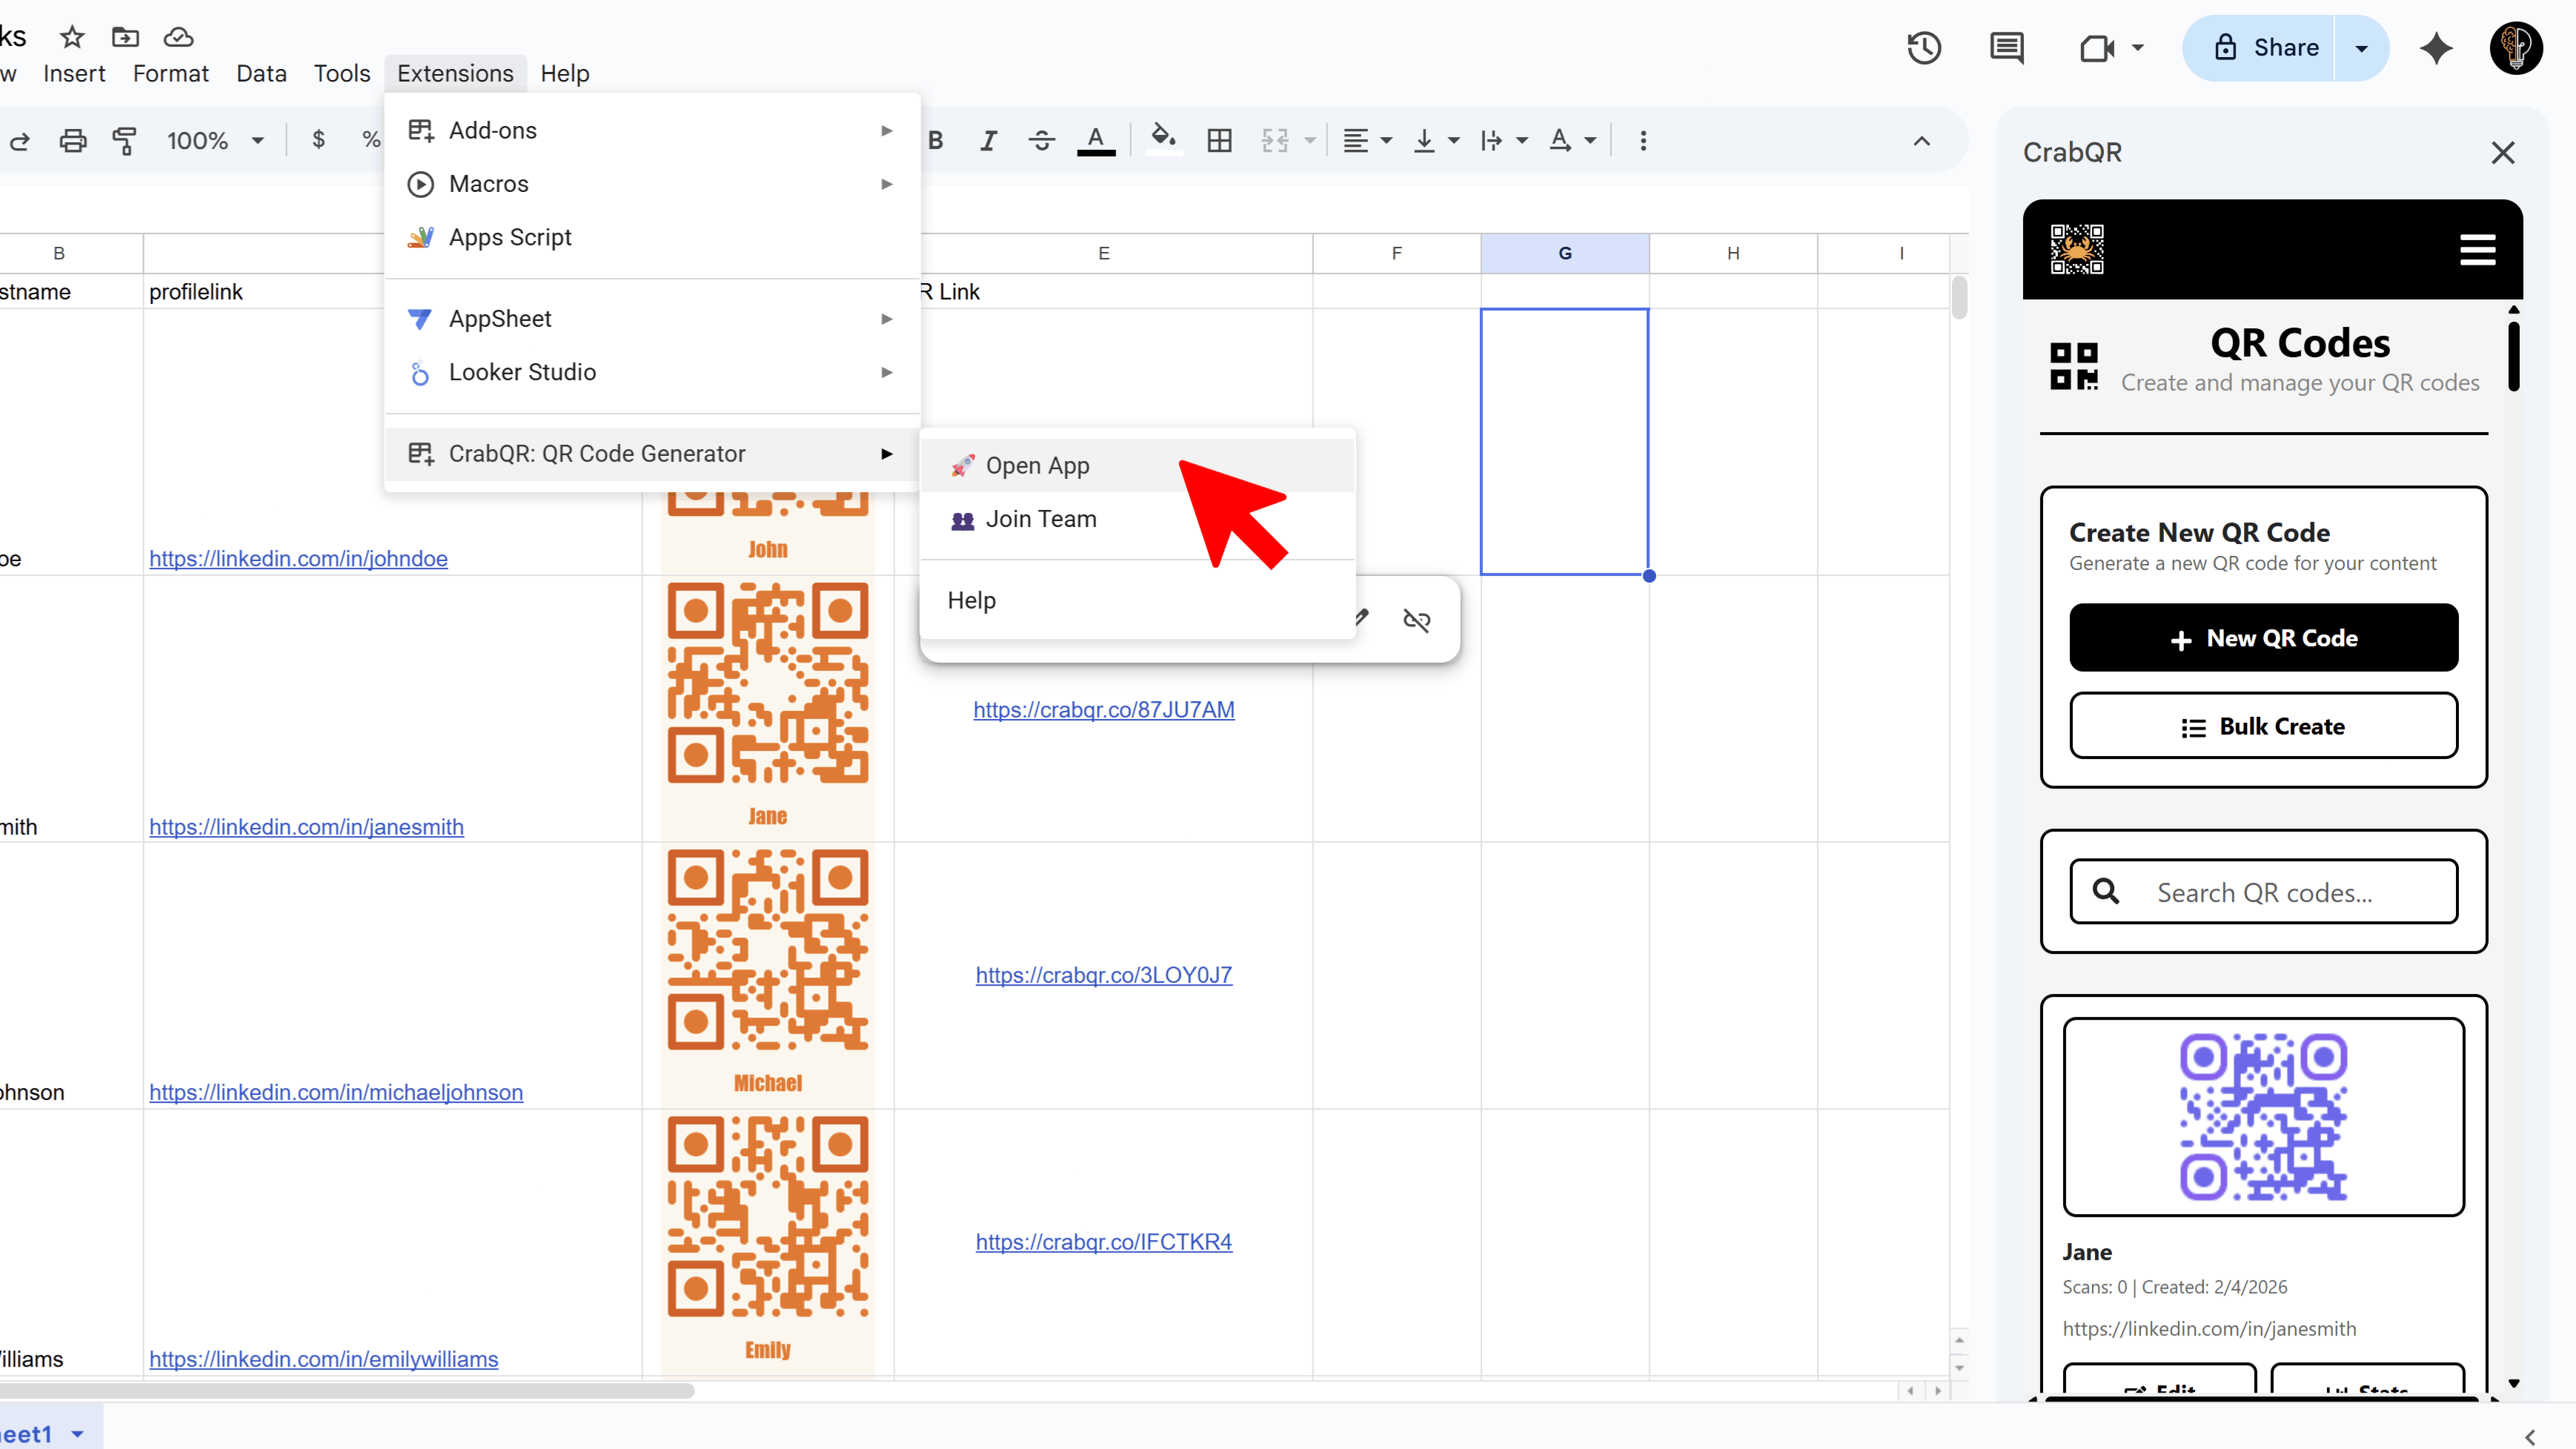Open the print dialog
Viewport: 2576px width, 1449px height.
pyautogui.click(x=72, y=141)
